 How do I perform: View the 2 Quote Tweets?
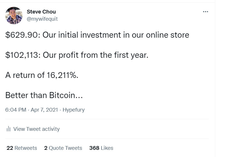[63, 148]
